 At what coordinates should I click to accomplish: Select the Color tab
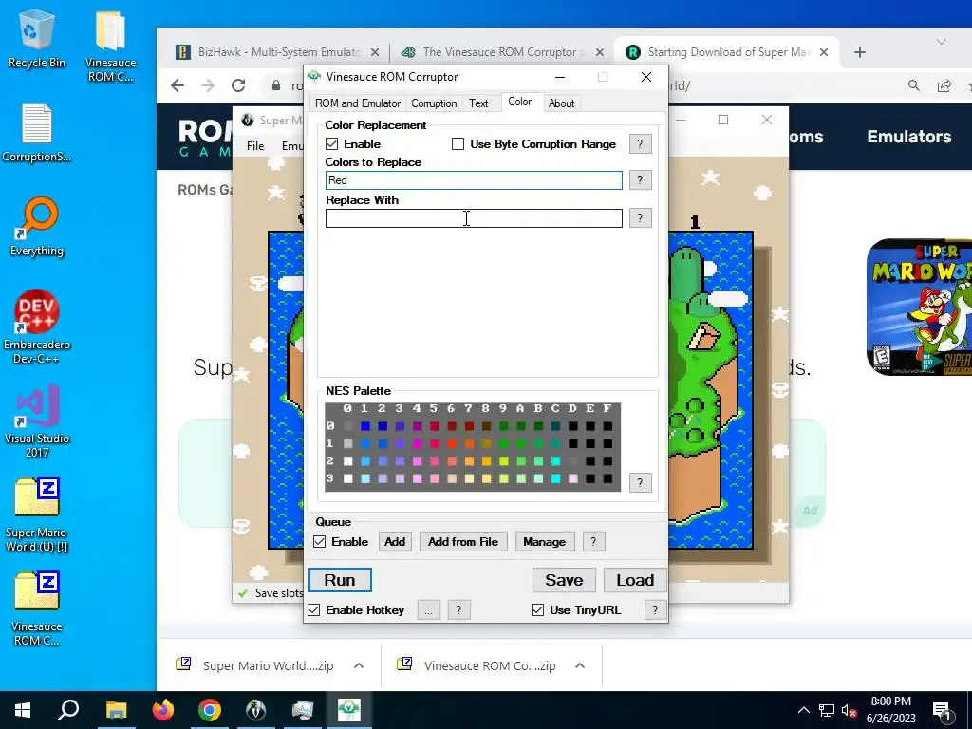(x=519, y=102)
